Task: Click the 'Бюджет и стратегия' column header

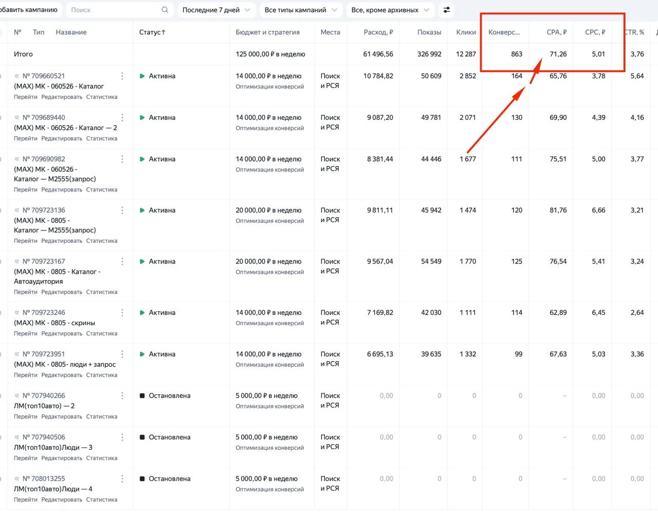Action: [268, 32]
